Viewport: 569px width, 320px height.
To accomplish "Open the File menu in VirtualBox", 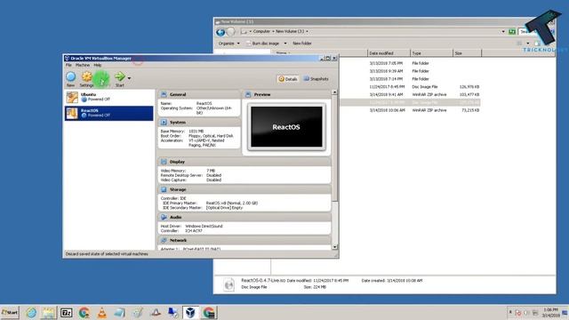I will click(68, 65).
